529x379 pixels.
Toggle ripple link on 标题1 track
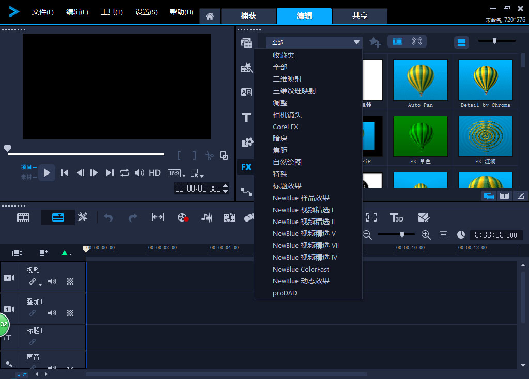coord(33,342)
